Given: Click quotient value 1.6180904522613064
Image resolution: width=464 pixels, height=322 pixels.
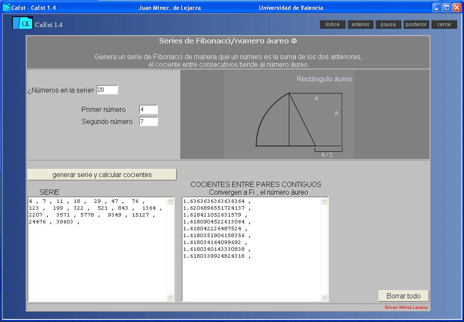Looking at the screenshot, I should coord(214,222).
